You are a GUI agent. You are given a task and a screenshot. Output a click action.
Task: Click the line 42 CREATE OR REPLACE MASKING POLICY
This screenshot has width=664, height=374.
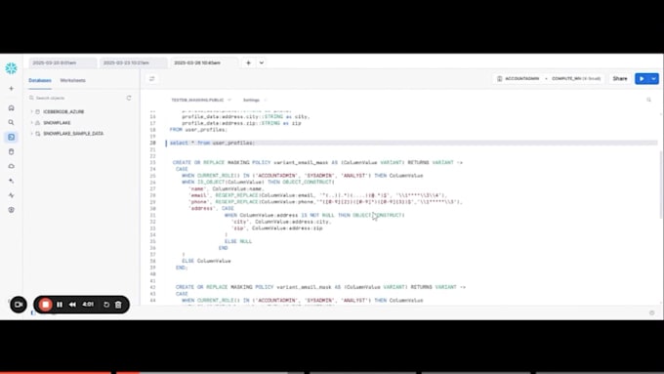pyautogui.click(x=320, y=287)
